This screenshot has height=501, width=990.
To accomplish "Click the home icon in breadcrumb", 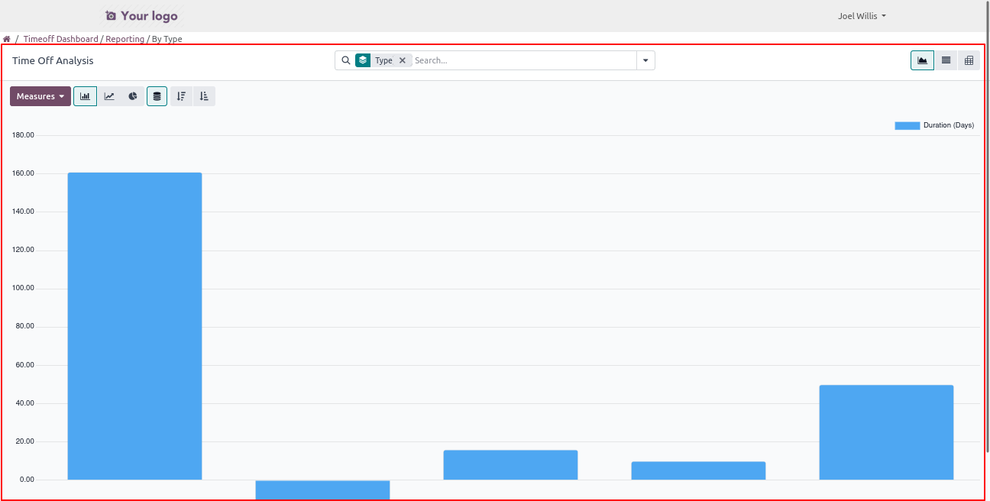I will click(7, 39).
